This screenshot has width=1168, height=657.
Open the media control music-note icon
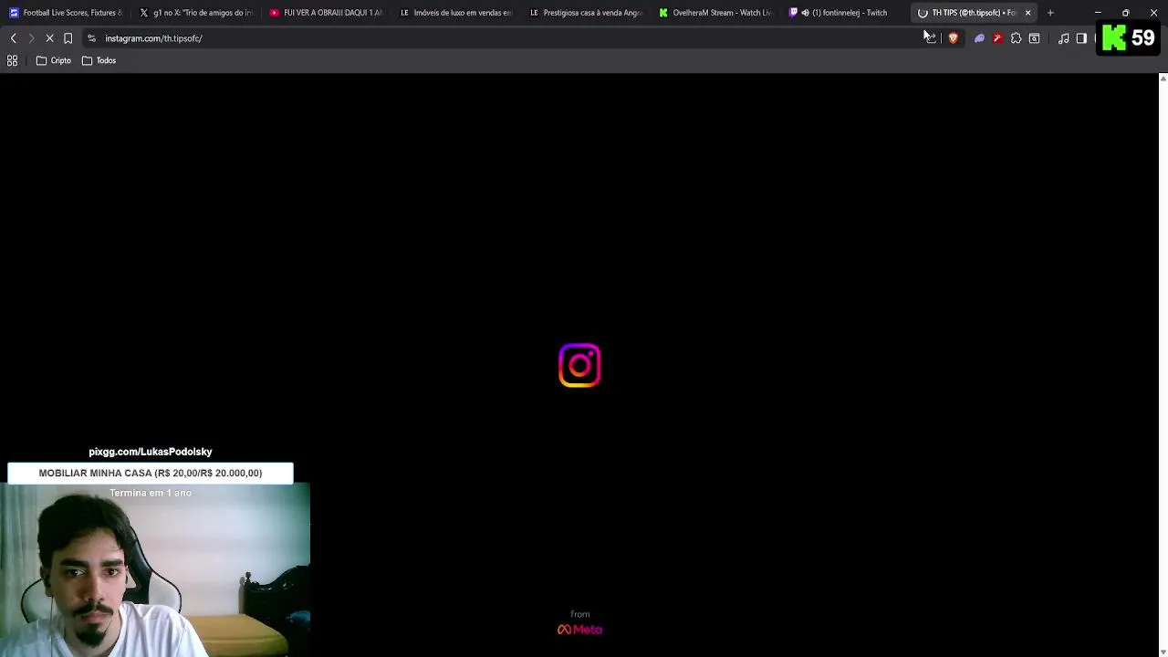pyautogui.click(x=1063, y=38)
